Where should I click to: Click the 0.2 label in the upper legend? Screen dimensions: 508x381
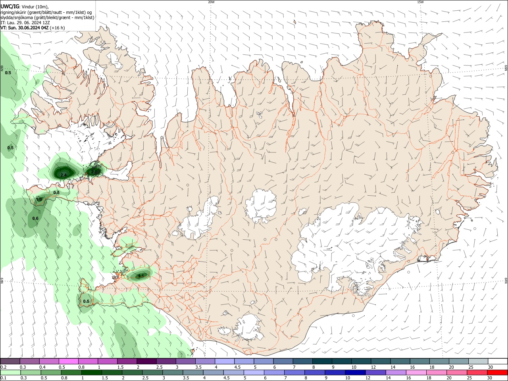tap(3, 368)
